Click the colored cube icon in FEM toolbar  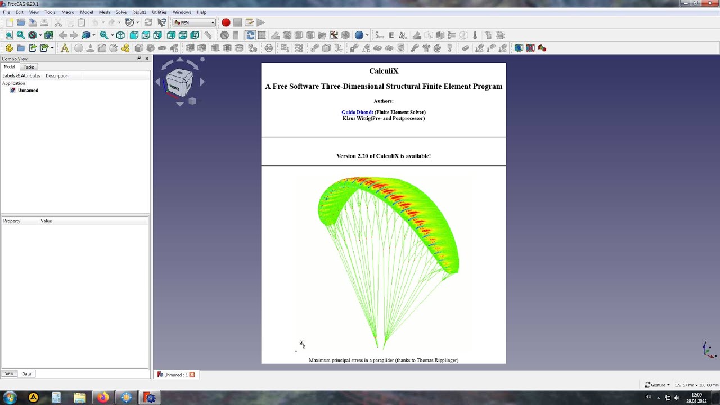point(519,48)
